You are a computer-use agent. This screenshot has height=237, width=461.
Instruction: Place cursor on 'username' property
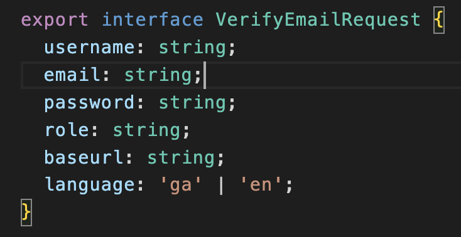[x=90, y=48]
